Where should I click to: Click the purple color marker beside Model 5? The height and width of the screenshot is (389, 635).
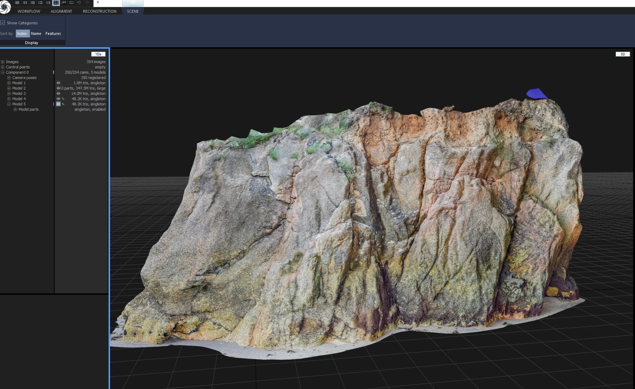coord(53,104)
